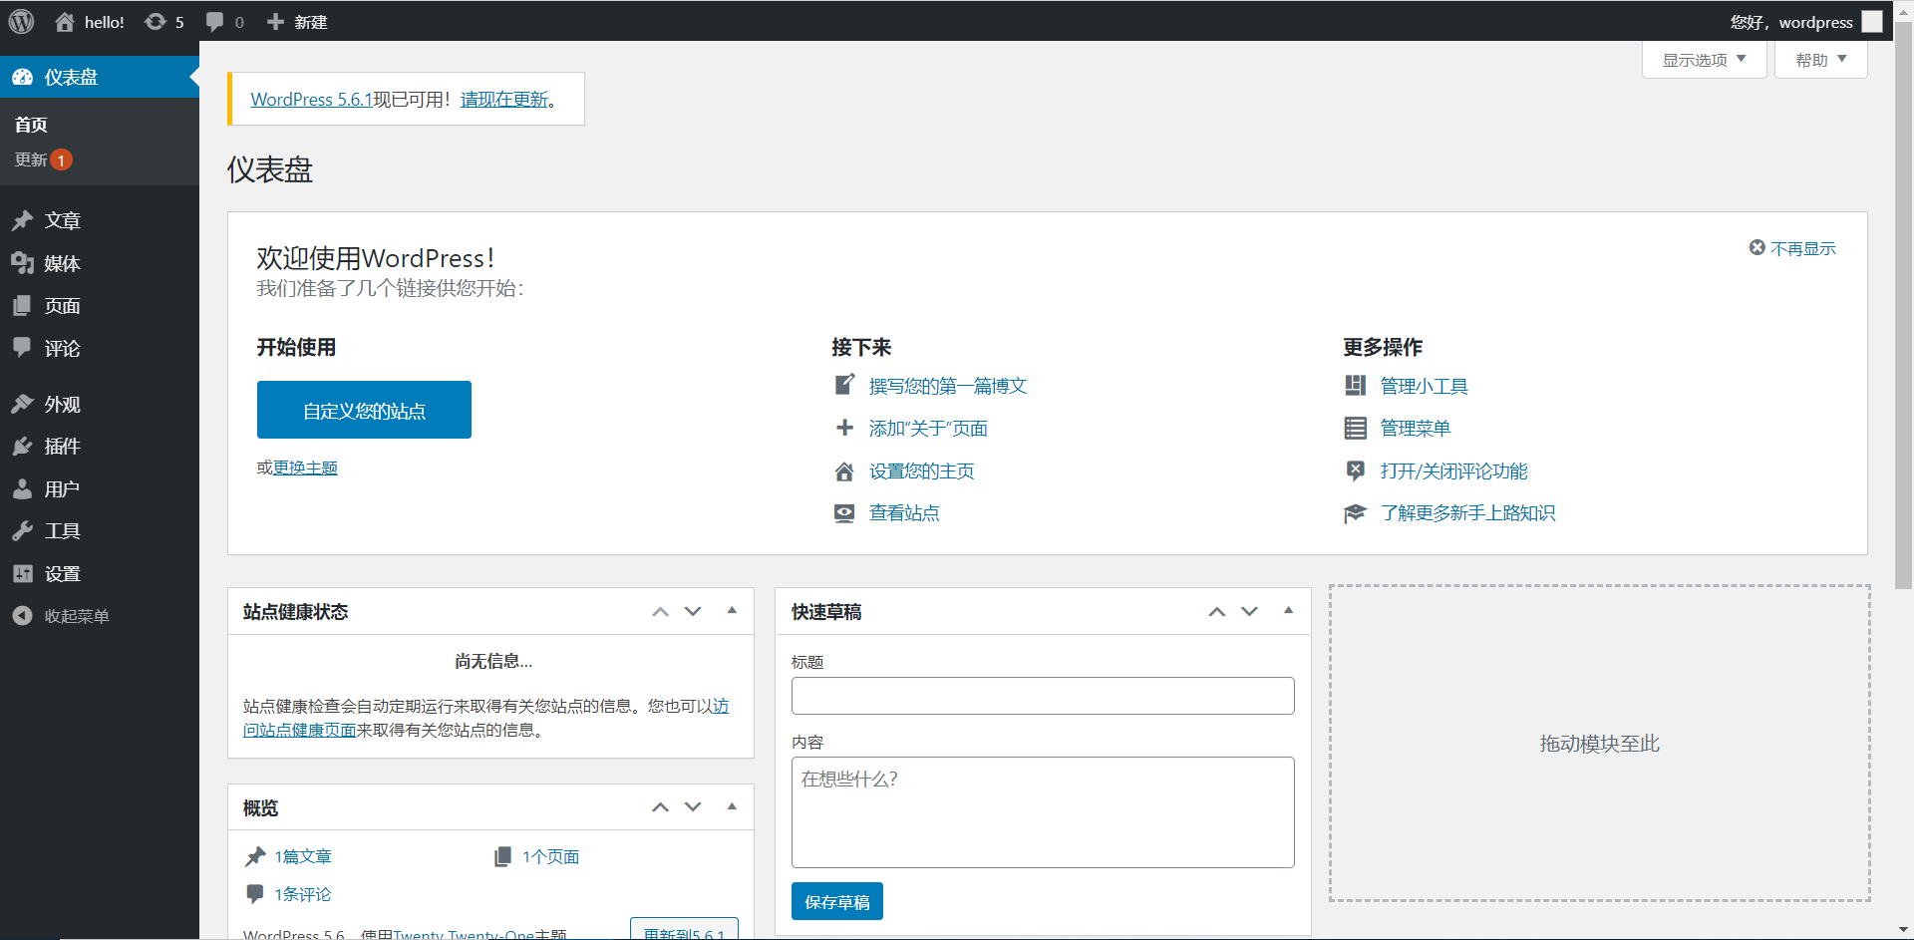This screenshot has width=1914, height=940.
Task: Click the 设置 settings icon in the sidebar
Action: (x=23, y=573)
